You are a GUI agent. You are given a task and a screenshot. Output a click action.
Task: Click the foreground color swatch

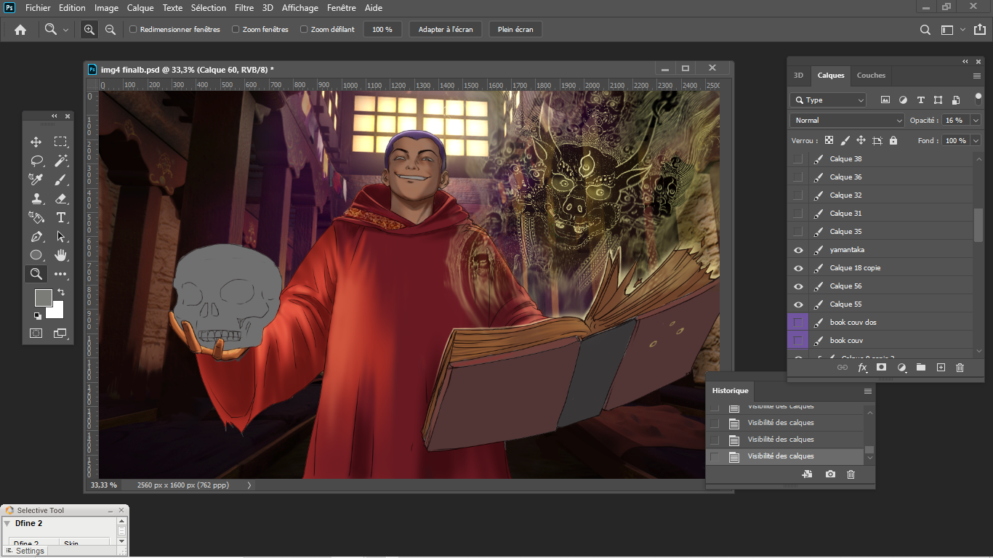(x=43, y=297)
